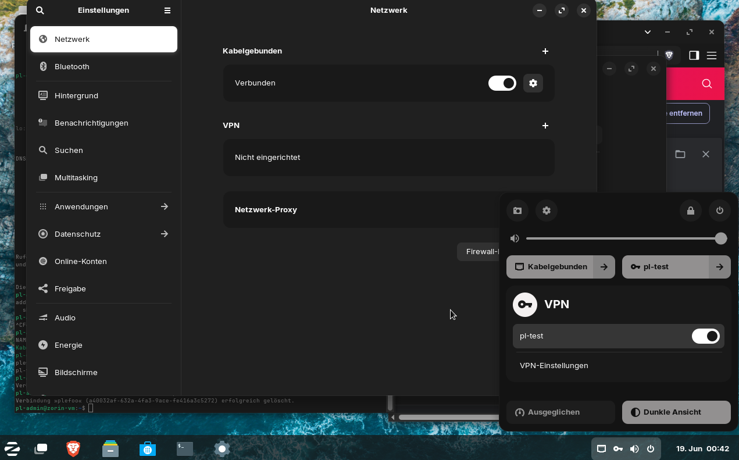Screen dimensions: 739x460
Task: Disable the pl-test VPN switch
Action: coord(705,336)
